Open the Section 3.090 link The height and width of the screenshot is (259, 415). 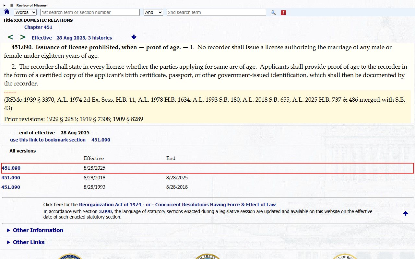[x=105, y=211]
